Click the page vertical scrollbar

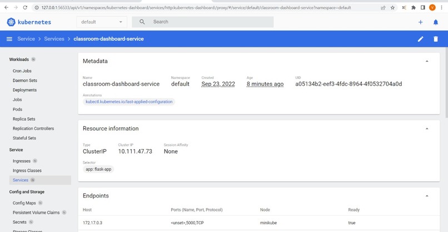pos(446,83)
